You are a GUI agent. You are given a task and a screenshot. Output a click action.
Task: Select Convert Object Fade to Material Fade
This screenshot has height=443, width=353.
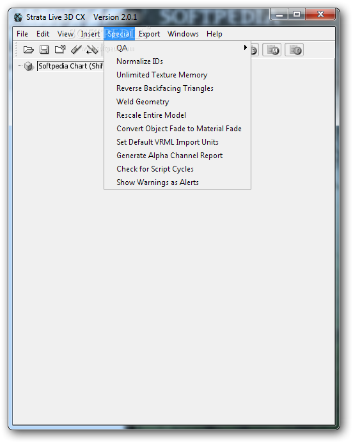pos(178,129)
